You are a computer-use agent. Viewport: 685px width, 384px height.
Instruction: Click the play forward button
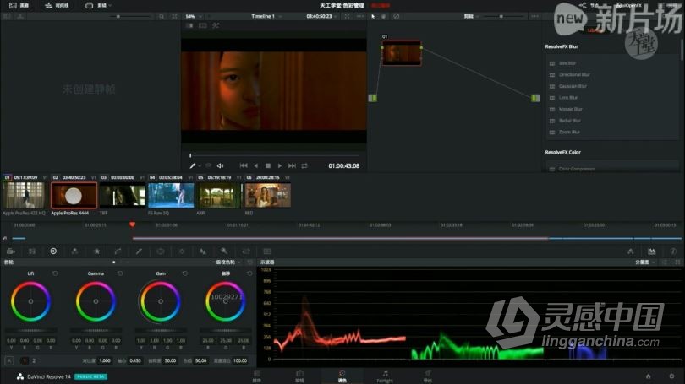click(280, 165)
